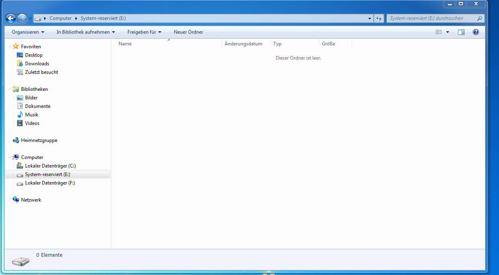This screenshot has width=499, height=275.
Task: Open the Bilder library
Action: tap(31, 98)
